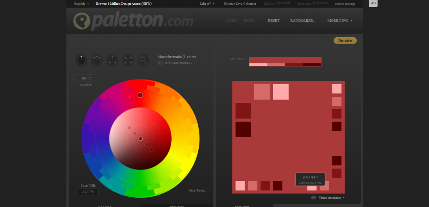Click Redo in the header
Viewport: 429px width, 207px height.
click(x=250, y=20)
